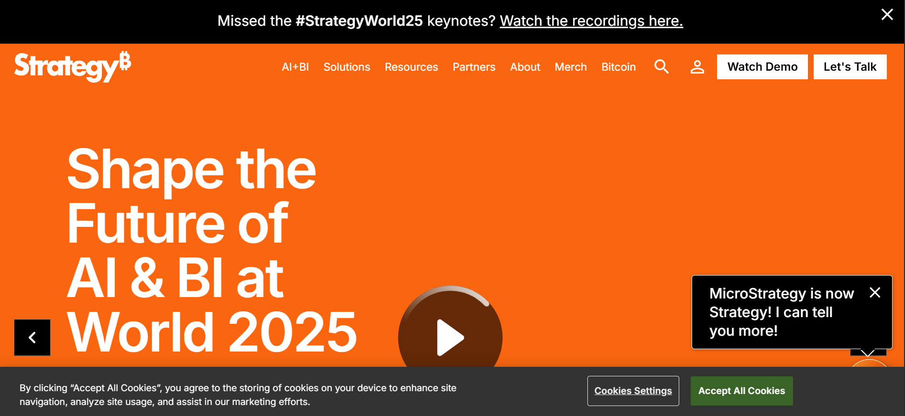905x416 pixels.
Task: Open Cookies Settings
Action: click(x=633, y=391)
